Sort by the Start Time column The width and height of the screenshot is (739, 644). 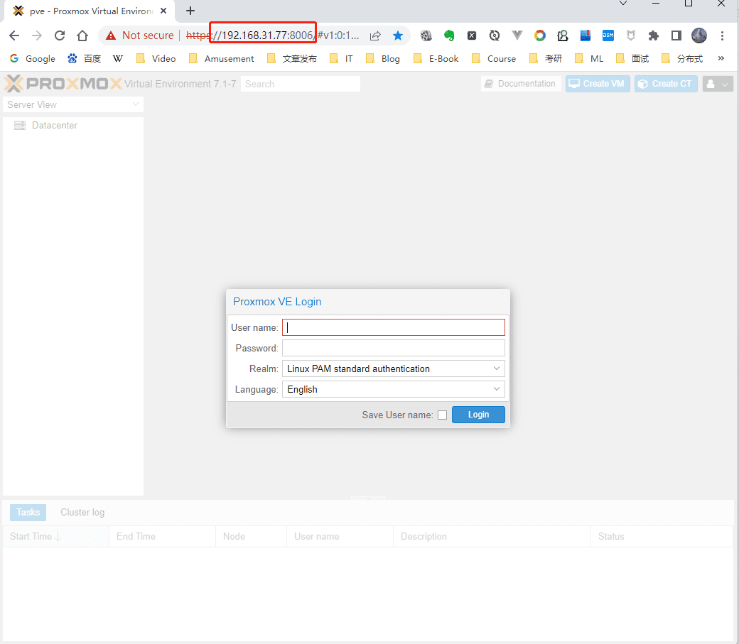pyautogui.click(x=55, y=537)
